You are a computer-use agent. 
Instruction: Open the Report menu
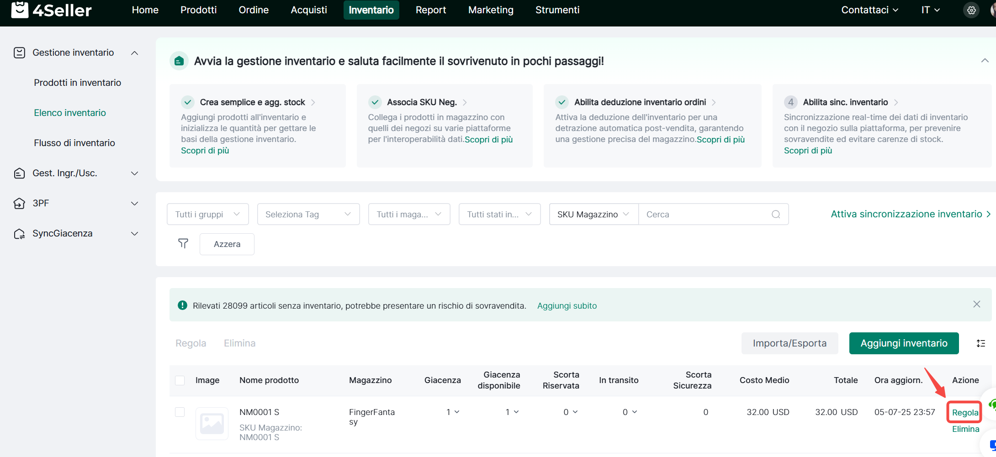430,10
